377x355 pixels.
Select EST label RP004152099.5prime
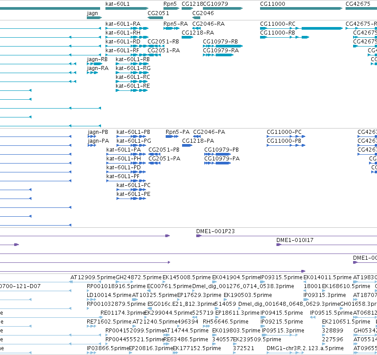point(135,331)
